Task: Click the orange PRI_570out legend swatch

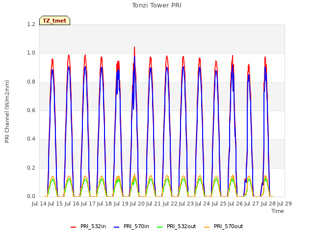Action: point(207,227)
